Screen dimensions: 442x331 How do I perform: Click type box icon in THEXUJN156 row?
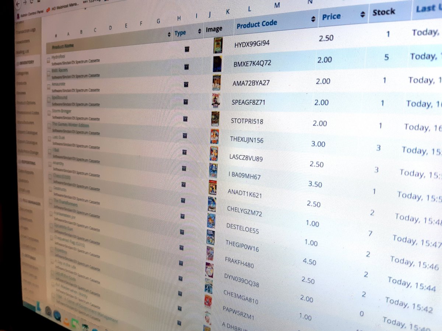tap(185, 136)
